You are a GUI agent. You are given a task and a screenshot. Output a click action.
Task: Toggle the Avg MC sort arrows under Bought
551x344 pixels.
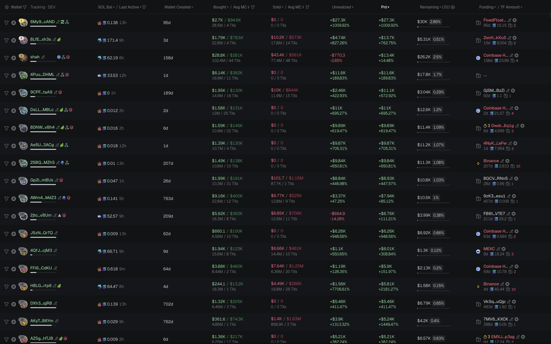(x=249, y=7)
